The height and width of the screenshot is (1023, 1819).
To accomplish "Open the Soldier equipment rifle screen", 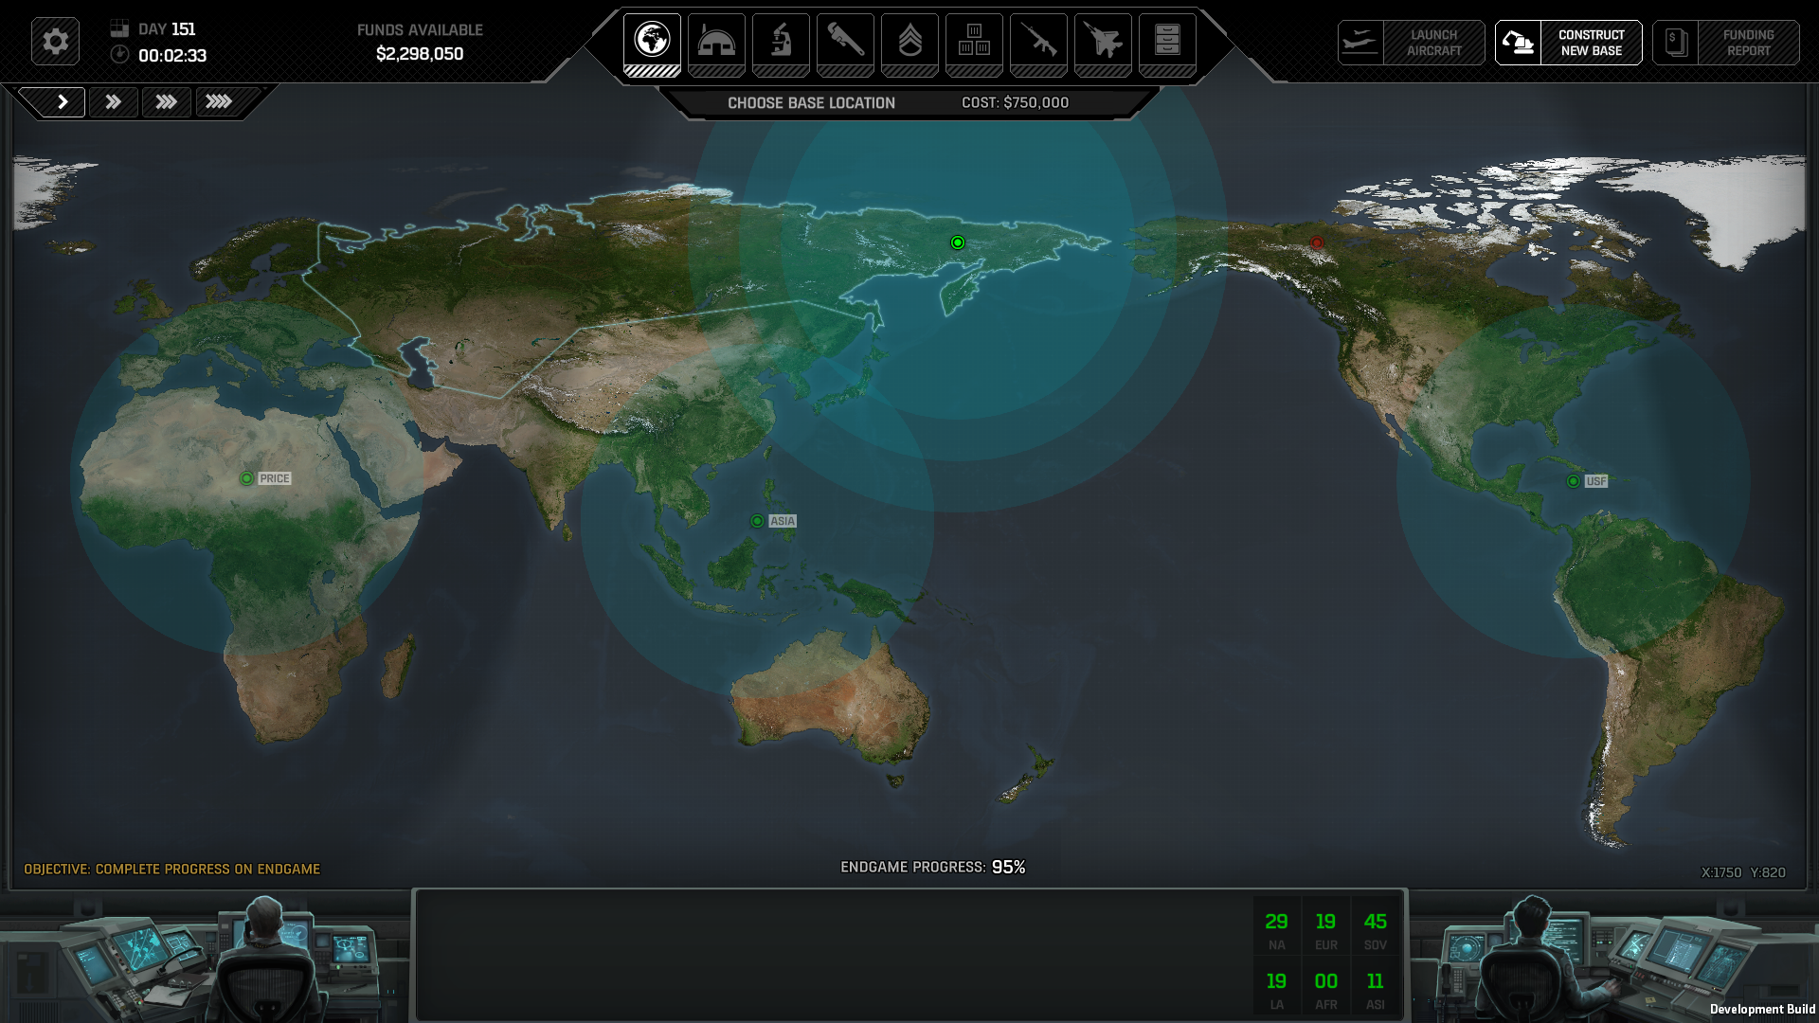I will click(x=1038, y=45).
